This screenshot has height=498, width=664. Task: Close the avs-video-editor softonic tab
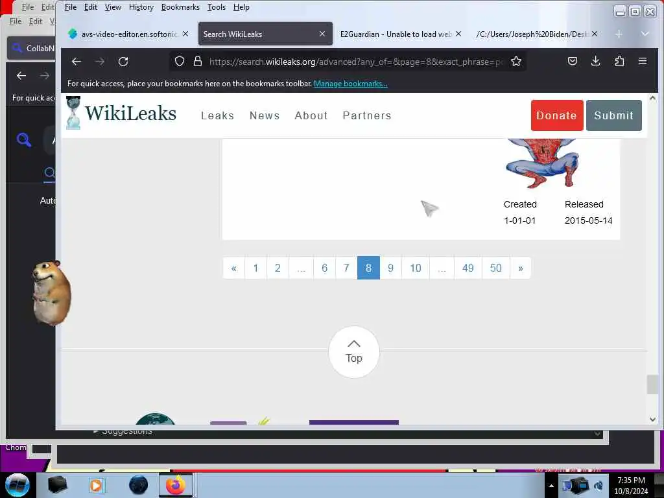tap(185, 34)
